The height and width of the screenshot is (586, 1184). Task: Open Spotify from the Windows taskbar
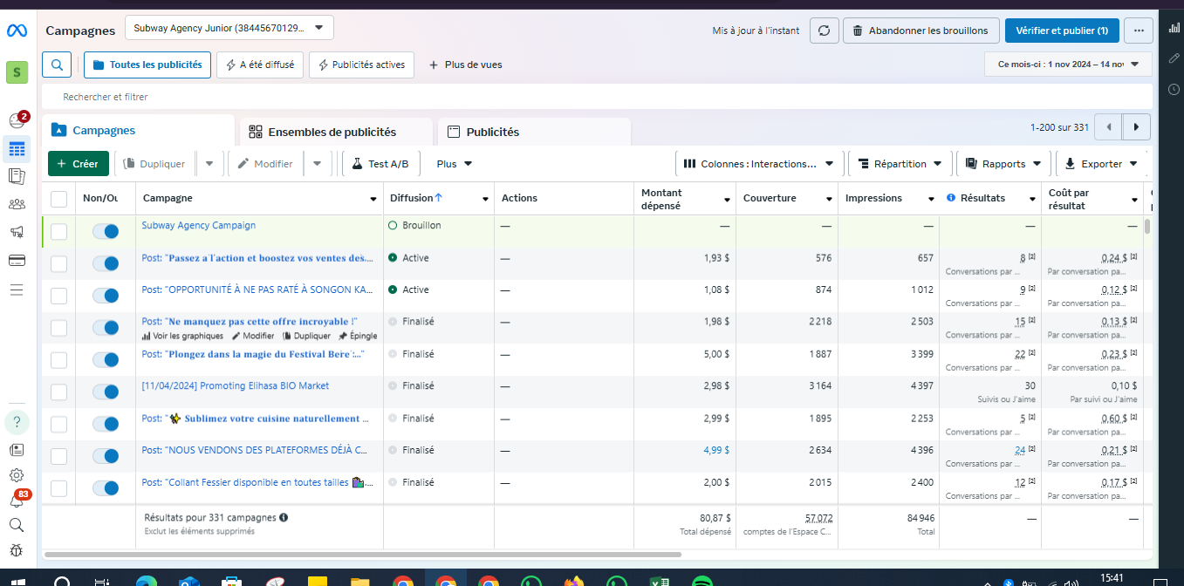[702, 582]
